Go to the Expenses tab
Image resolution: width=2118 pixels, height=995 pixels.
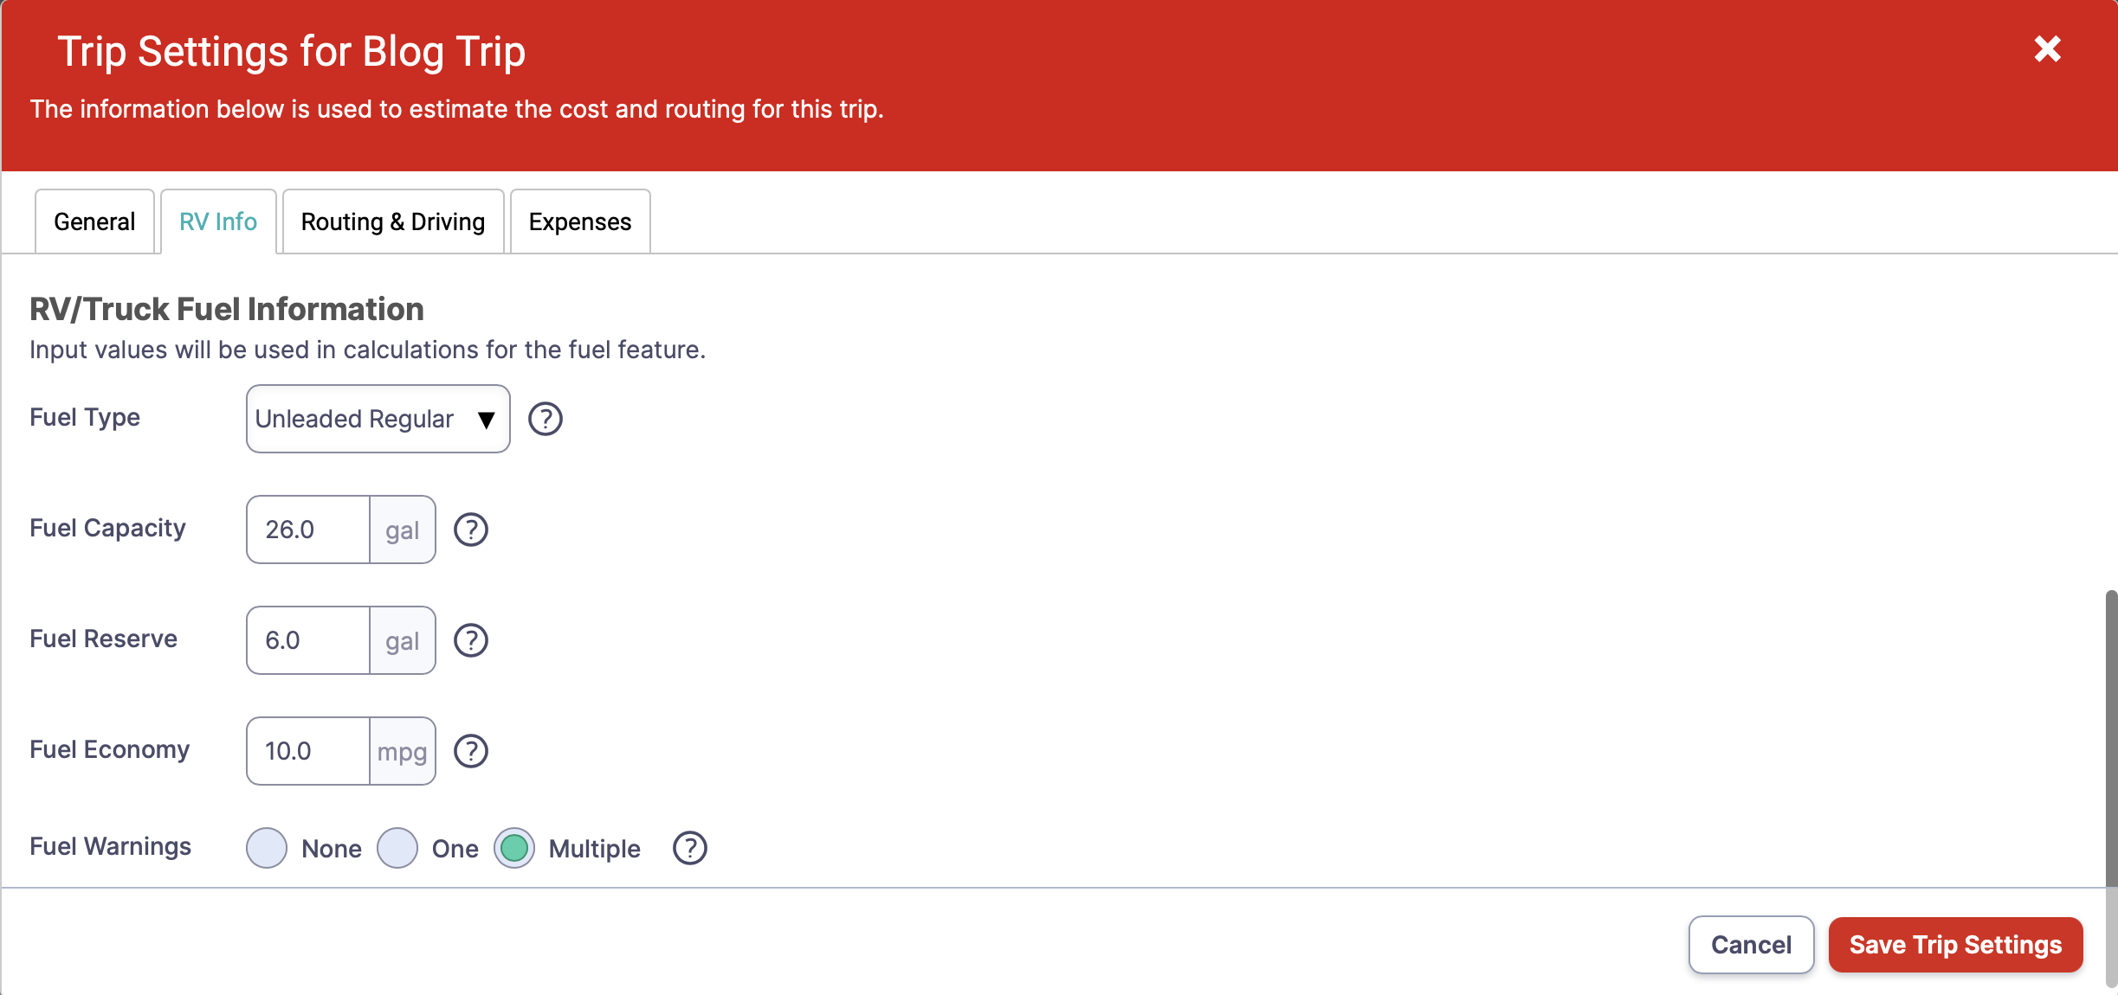click(580, 221)
